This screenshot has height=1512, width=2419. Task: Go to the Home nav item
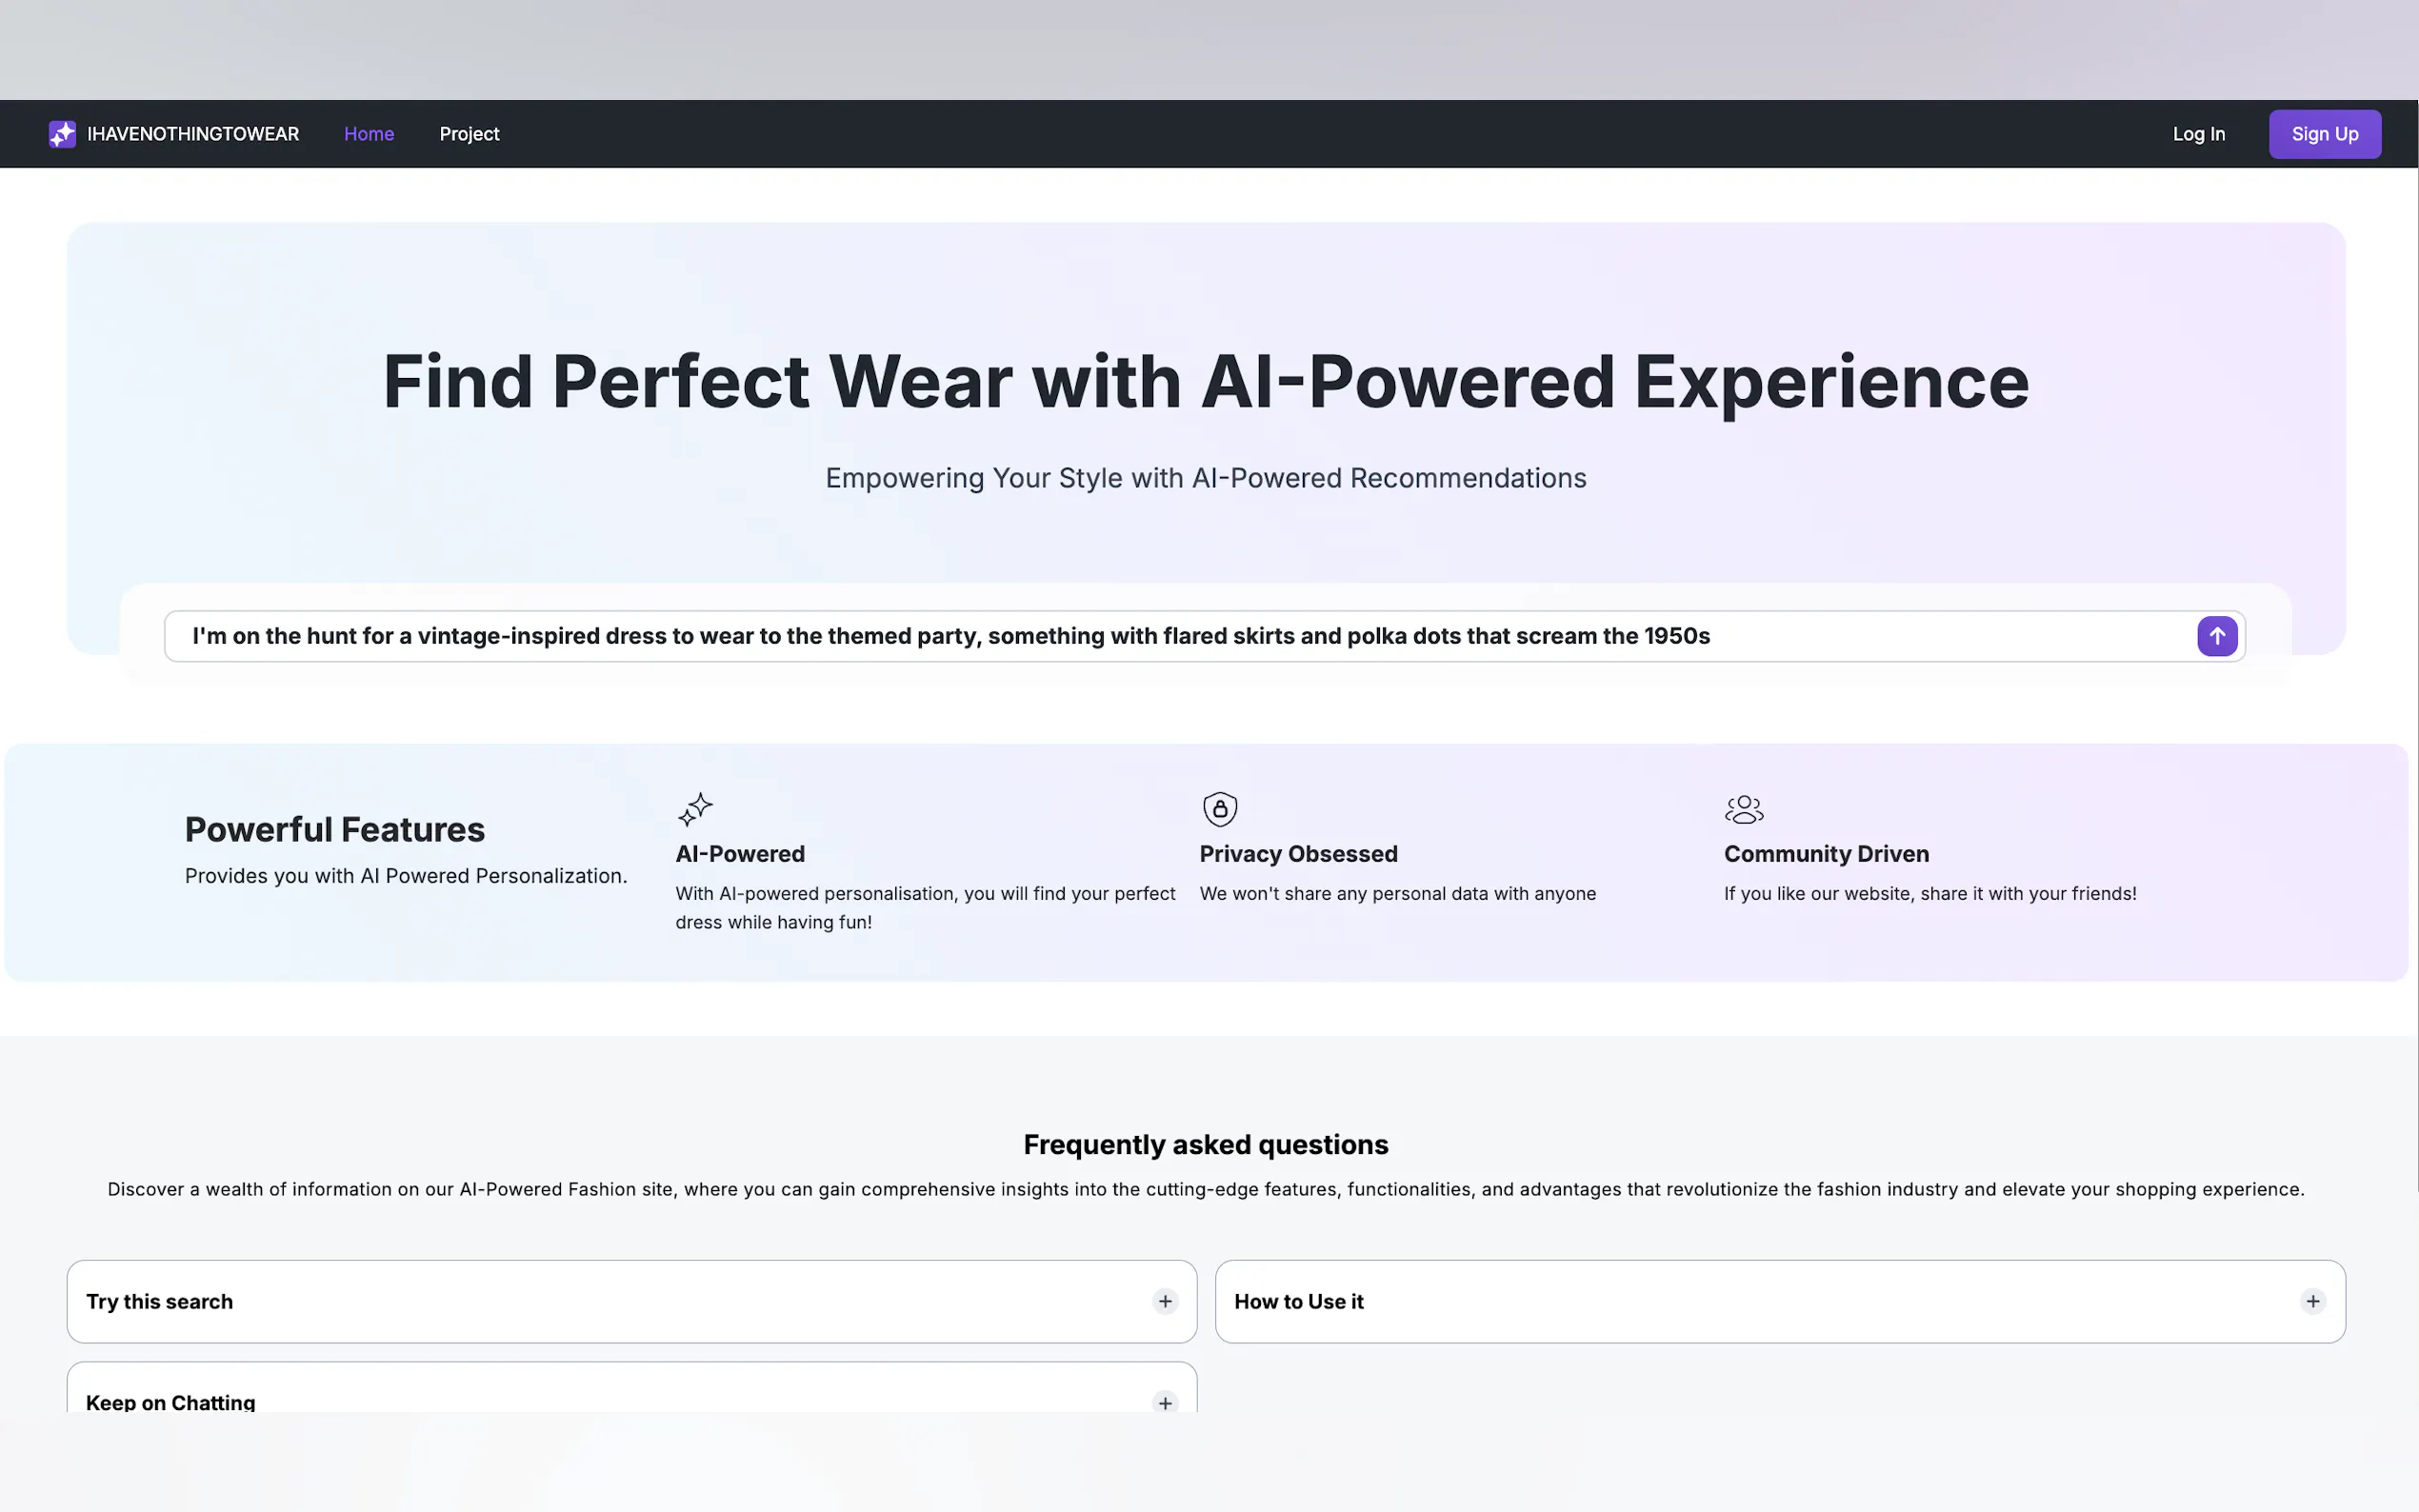(369, 134)
